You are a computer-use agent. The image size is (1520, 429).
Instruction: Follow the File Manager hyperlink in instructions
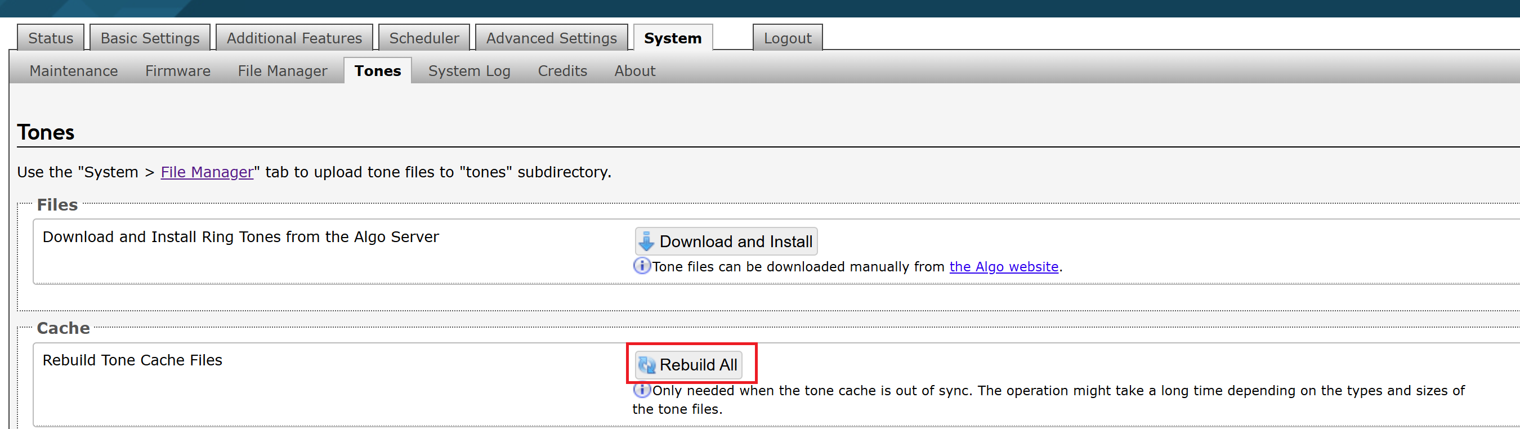207,172
